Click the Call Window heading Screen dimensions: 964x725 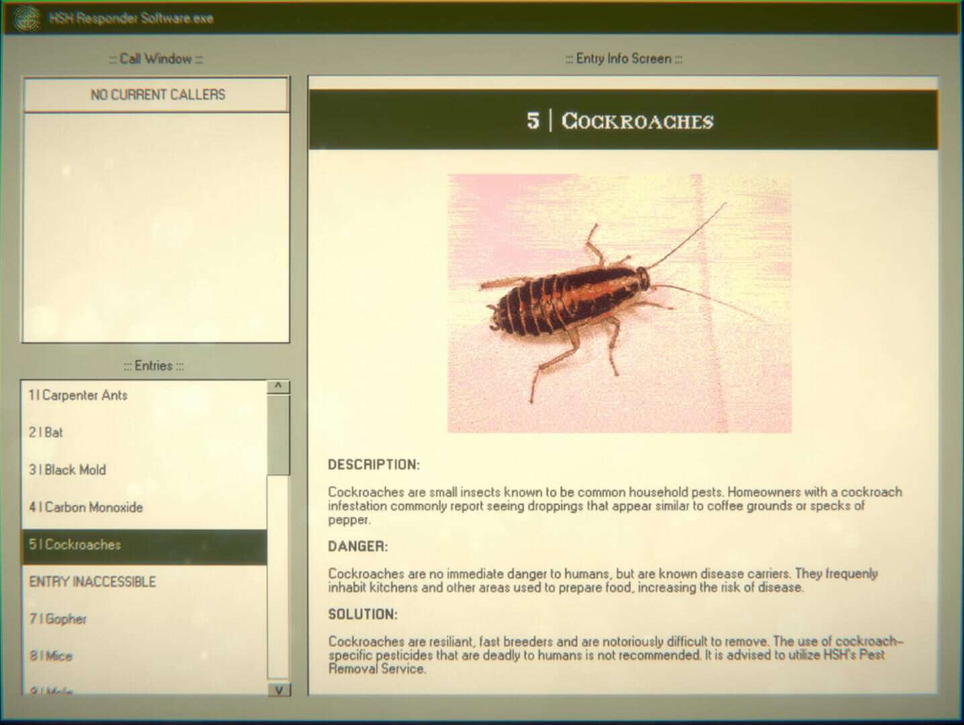156,58
